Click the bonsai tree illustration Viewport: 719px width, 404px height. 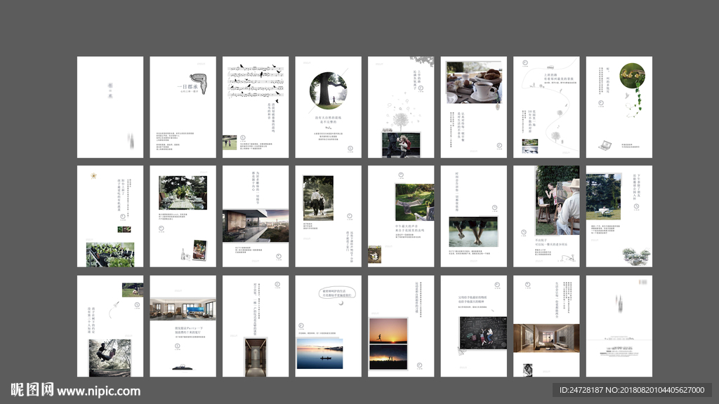pyautogui.click(x=635, y=255)
